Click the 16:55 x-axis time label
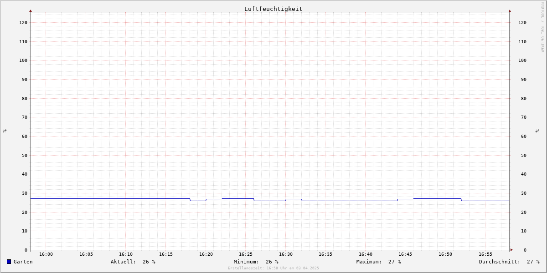 485,254
